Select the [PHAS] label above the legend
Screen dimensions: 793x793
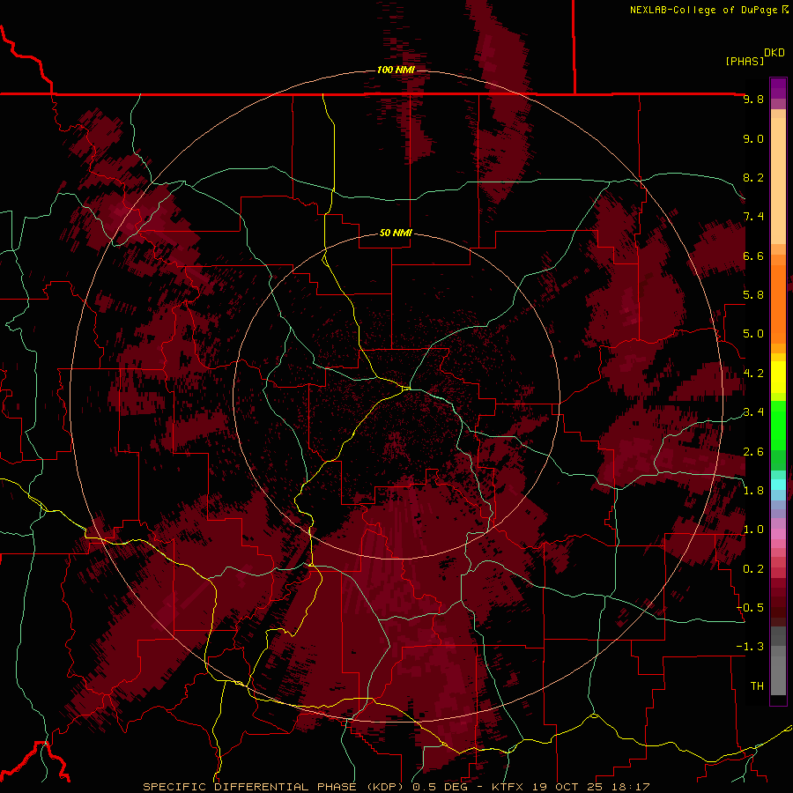point(745,61)
